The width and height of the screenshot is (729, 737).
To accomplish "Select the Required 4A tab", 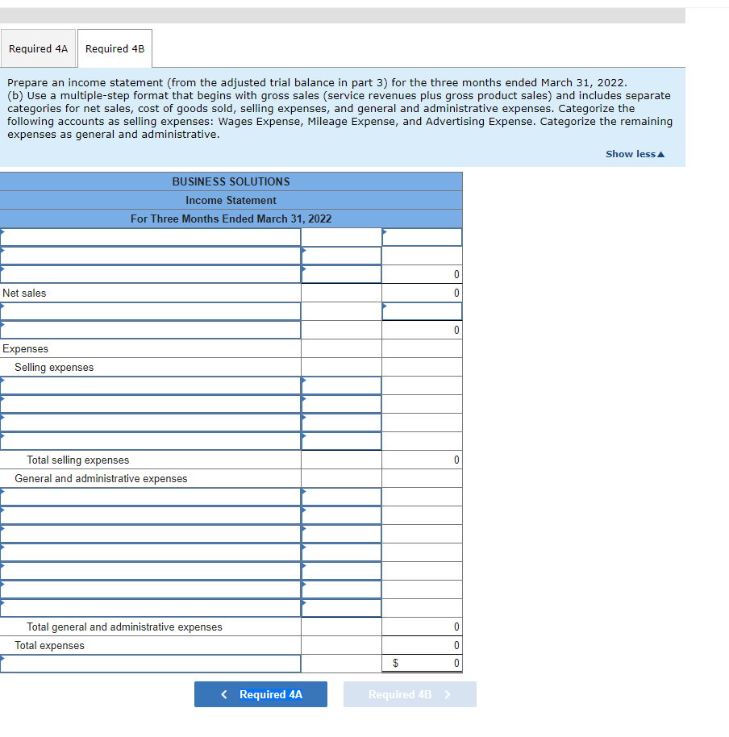I will click(x=38, y=48).
